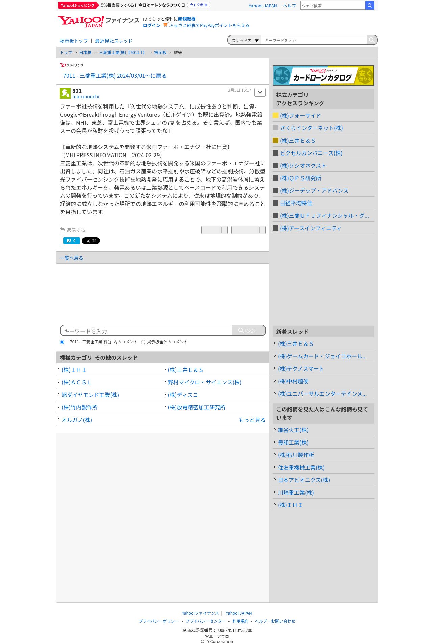The width and height of the screenshot is (434, 643).
Task: Click もっと見る link
Action: [252, 420]
